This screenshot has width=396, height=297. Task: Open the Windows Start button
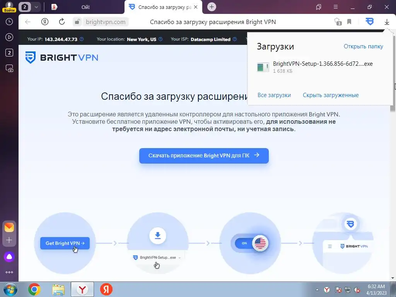10,289
